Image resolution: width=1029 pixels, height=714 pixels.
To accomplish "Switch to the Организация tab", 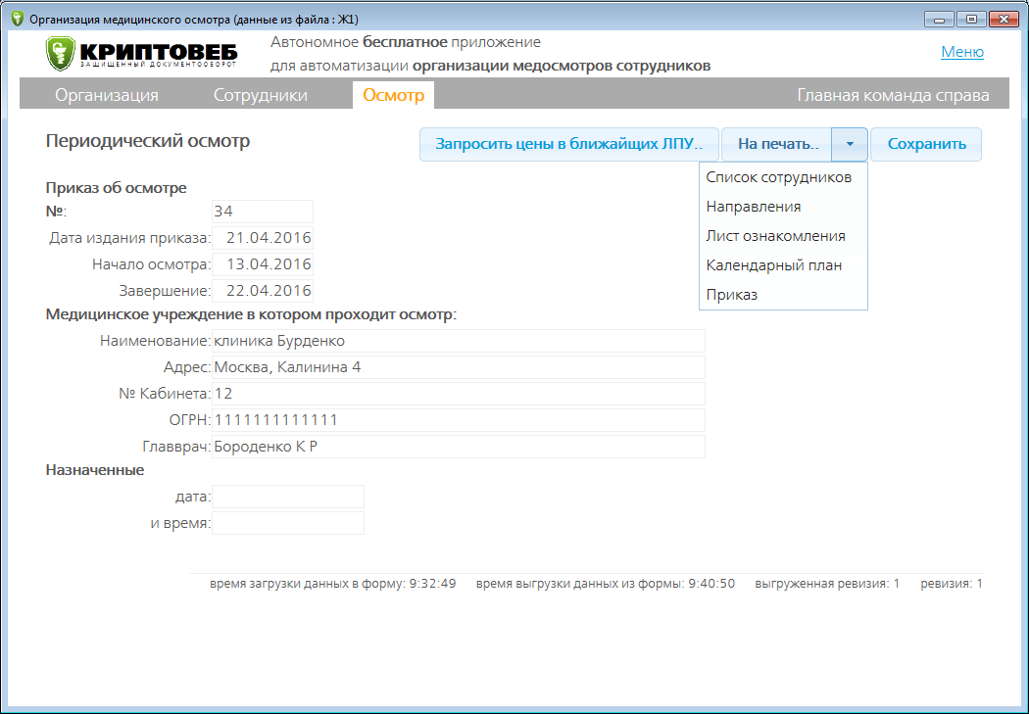I will tap(106, 95).
